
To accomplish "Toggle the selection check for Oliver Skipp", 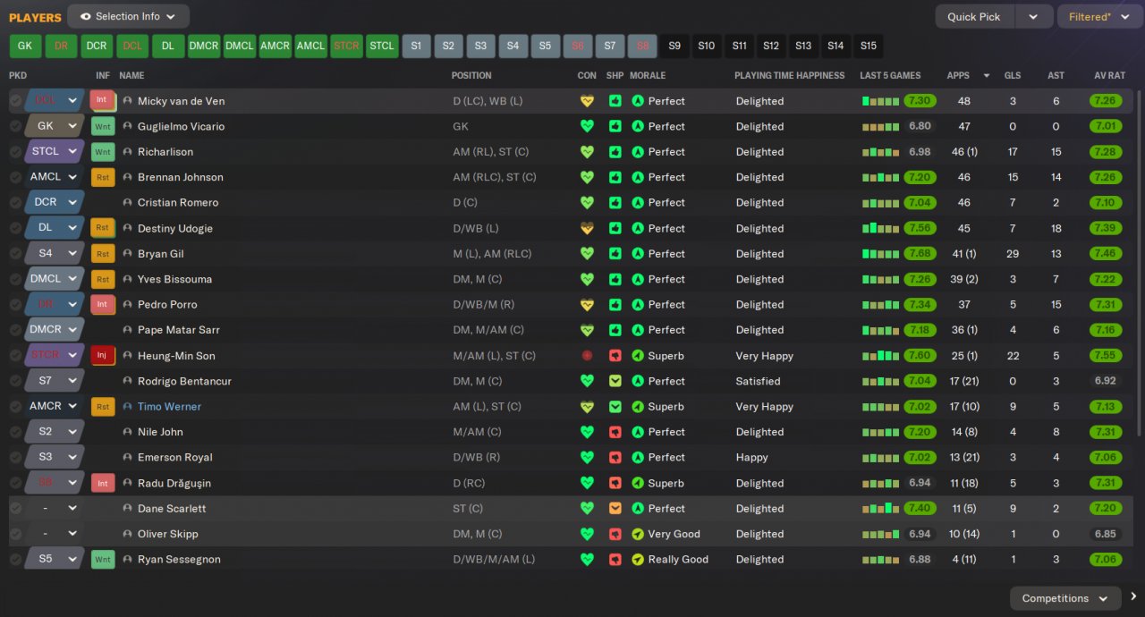I will [x=15, y=534].
